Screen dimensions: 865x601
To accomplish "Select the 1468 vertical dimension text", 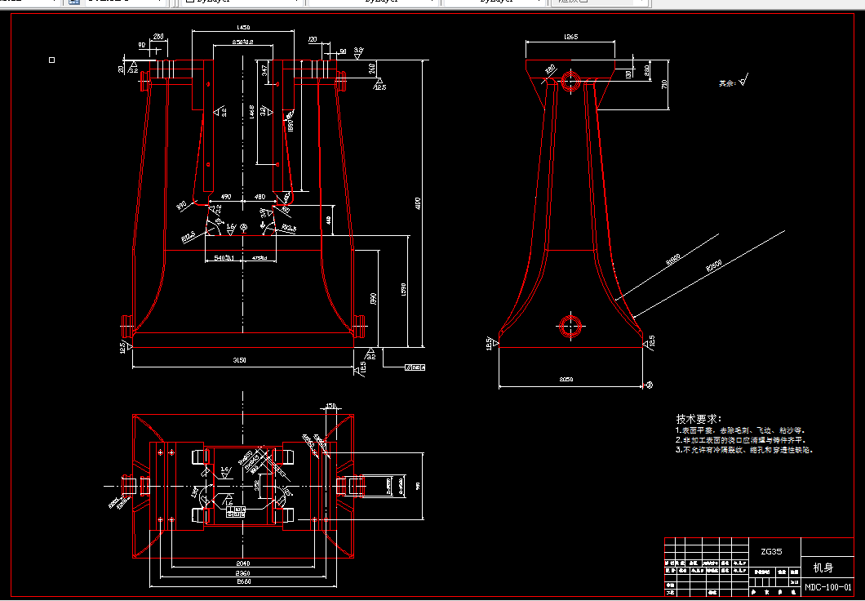I will pos(251,112).
